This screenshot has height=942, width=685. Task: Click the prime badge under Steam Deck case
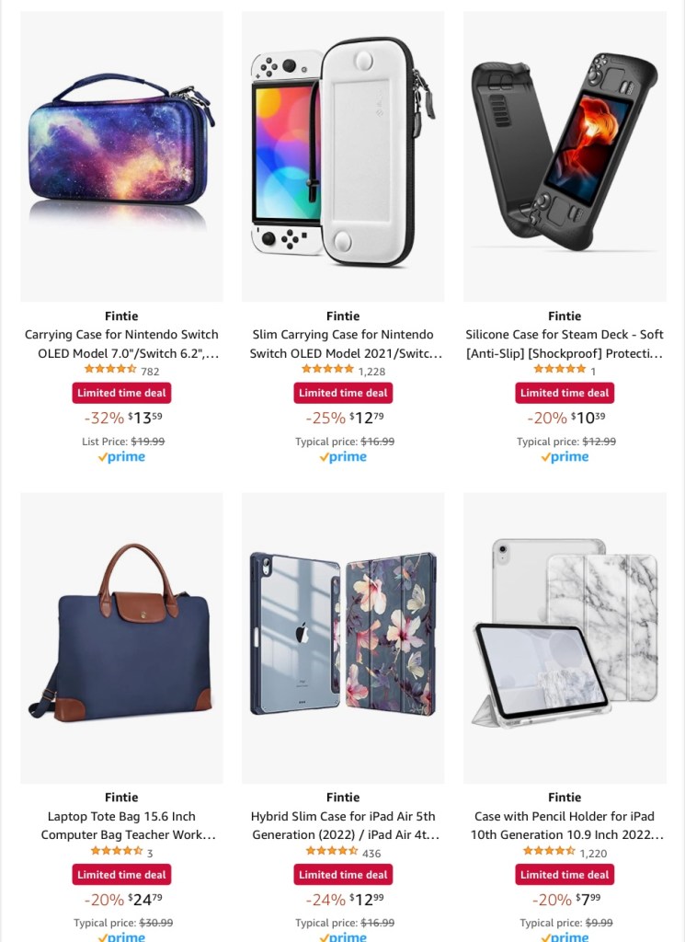point(565,457)
